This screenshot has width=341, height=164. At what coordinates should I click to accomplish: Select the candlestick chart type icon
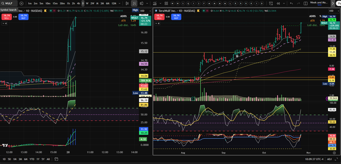point(126,3)
